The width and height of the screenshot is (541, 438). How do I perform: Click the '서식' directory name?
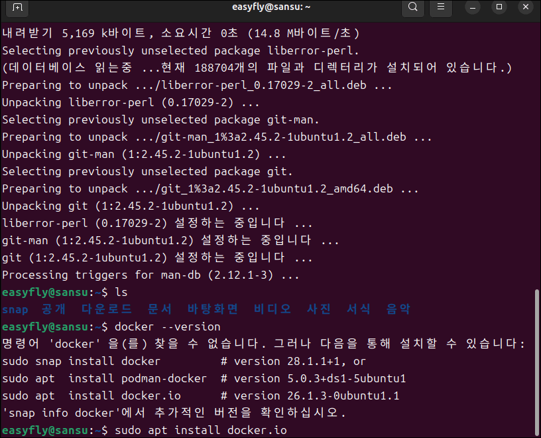coord(359,309)
